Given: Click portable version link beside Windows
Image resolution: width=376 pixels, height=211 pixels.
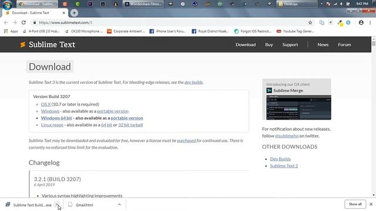Looking at the screenshot, I should pyautogui.click(x=113, y=111).
